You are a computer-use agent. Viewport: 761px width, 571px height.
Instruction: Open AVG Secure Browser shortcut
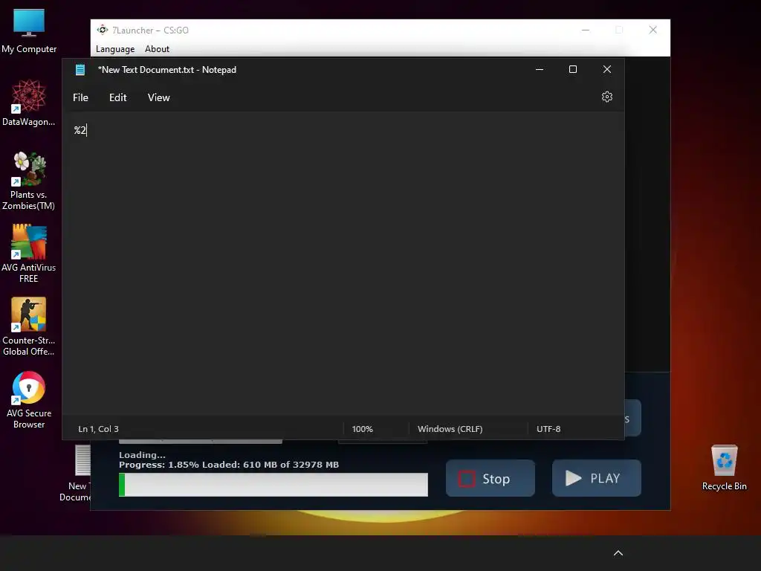pyautogui.click(x=29, y=399)
